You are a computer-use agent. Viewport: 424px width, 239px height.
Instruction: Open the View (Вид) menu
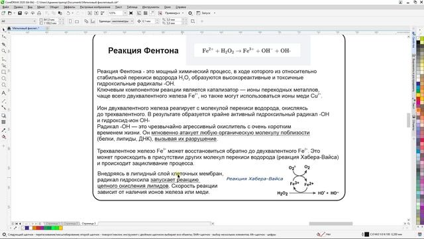tap(30, 7)
